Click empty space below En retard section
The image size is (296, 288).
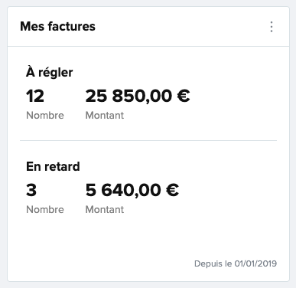coord(148,236)
